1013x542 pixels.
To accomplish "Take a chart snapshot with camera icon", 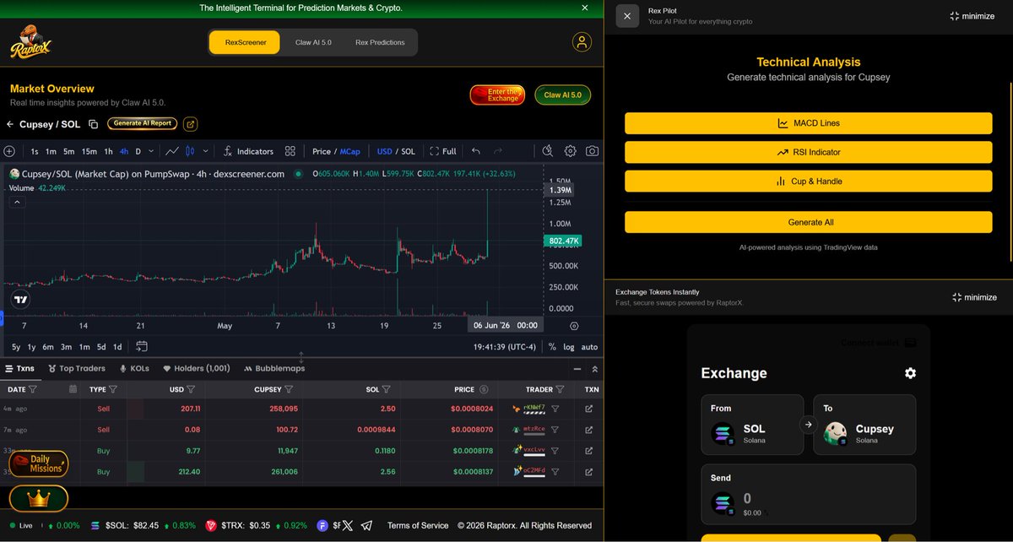I will tap(593, 151).
